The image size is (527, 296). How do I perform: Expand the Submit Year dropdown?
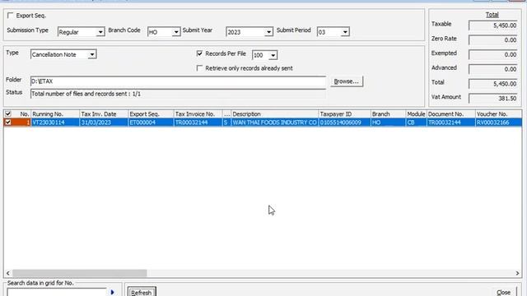tap(268, 32)
